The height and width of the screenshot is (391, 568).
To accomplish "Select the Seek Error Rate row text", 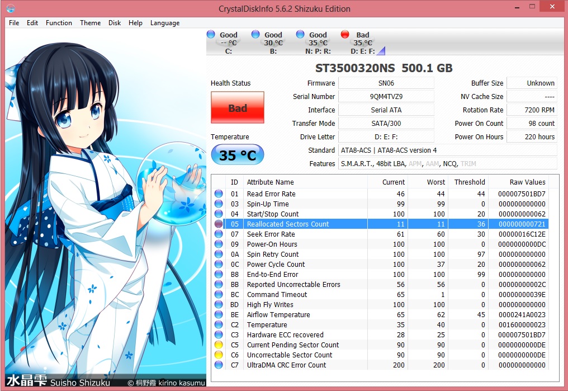I will 271,234.
